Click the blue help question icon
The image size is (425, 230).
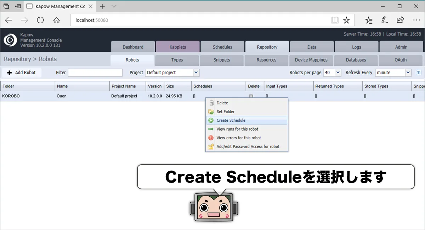point(418,73)
